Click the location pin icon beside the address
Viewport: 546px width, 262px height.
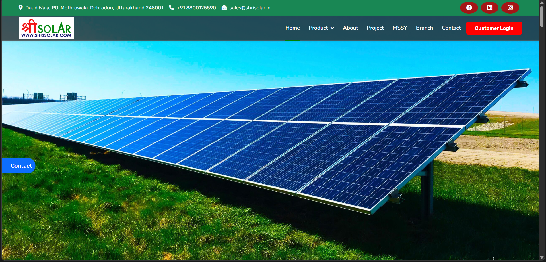coord(20,7)
